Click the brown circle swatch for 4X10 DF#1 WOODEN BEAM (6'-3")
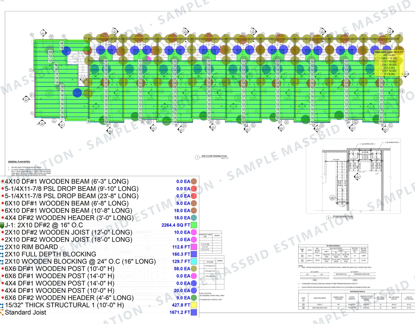Screen dimensions: 415x324 click(x=194, y=182)
